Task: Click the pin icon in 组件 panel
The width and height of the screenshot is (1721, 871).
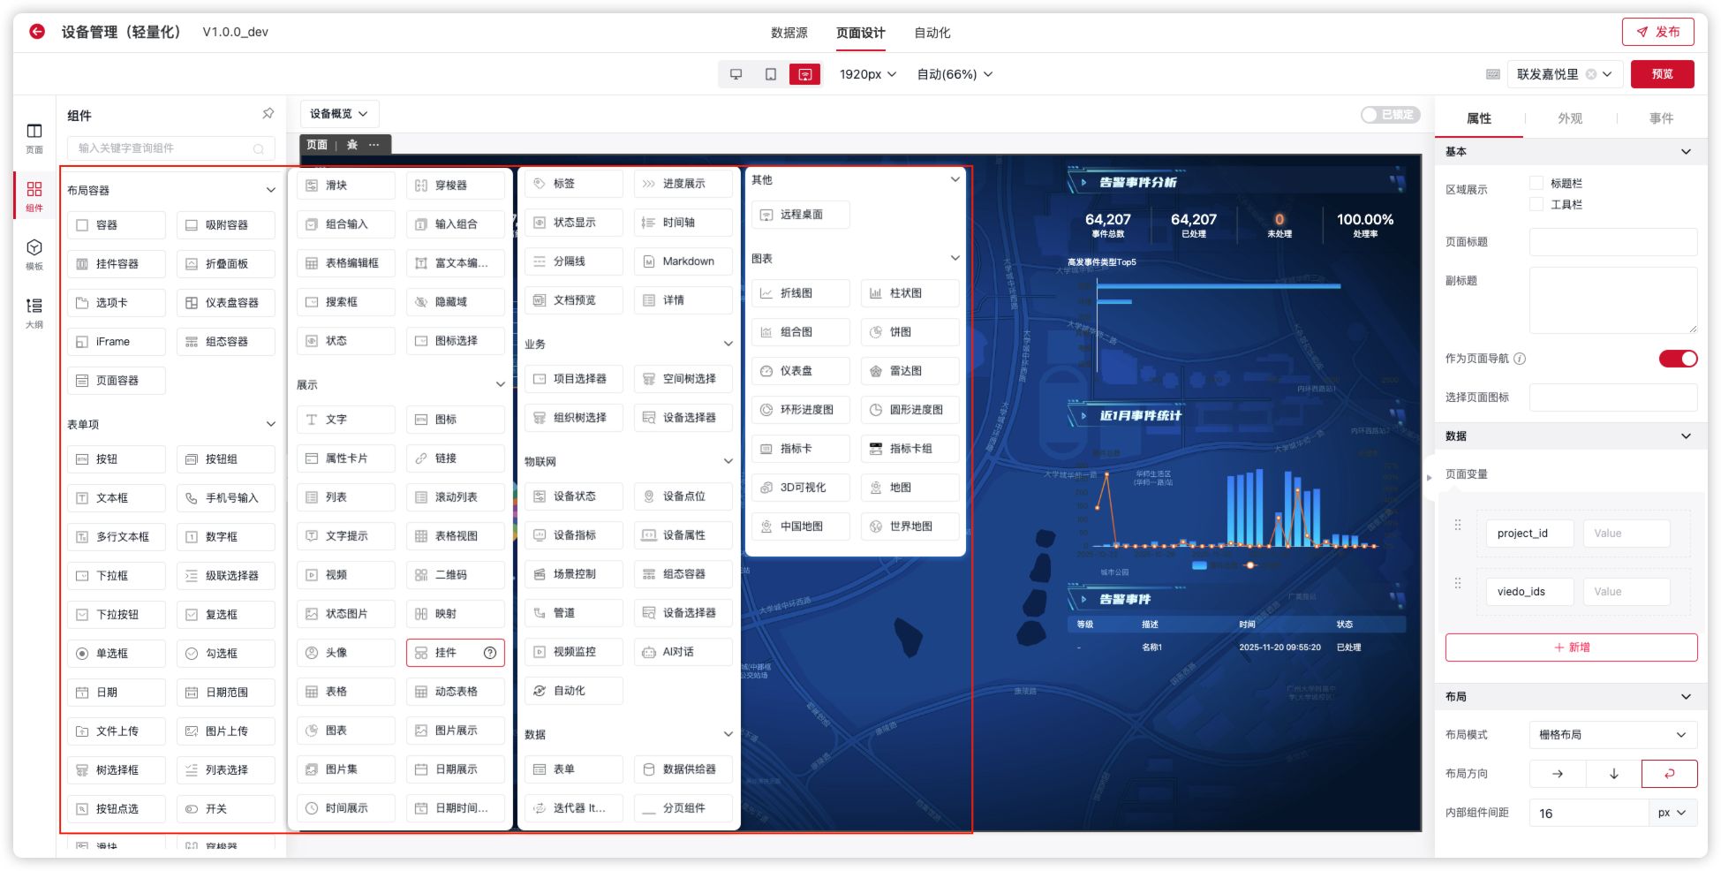Action: click(x=268, y=114)
